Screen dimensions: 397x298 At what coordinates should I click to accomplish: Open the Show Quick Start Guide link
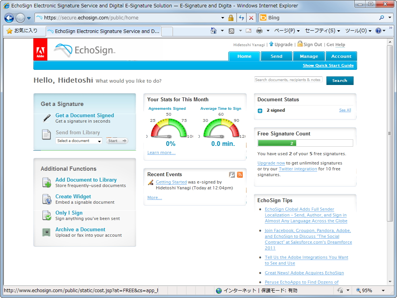click(x=328, y=65)
